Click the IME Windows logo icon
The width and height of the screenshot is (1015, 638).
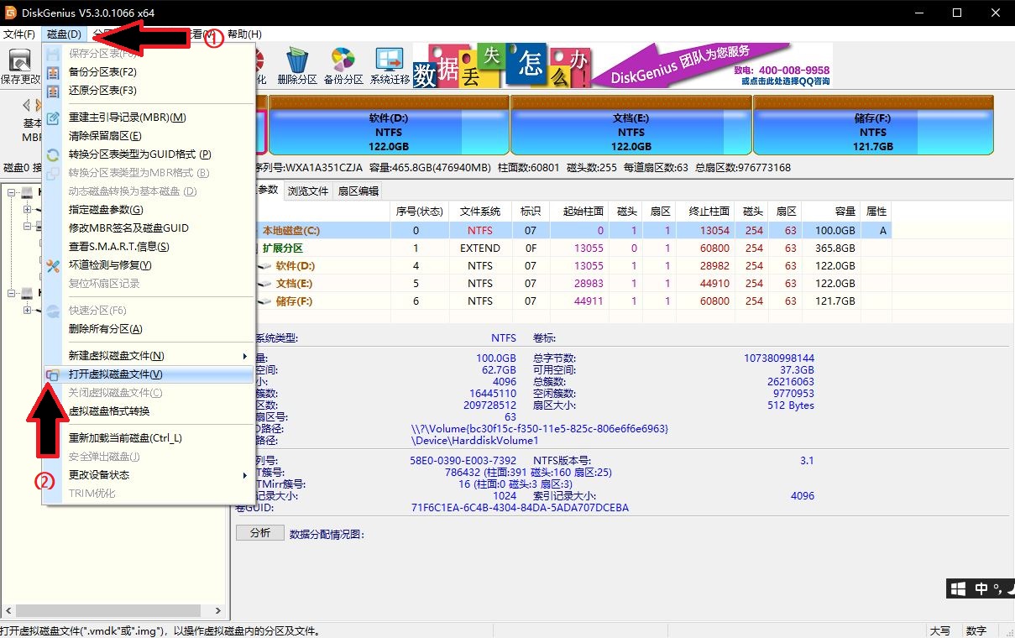pos(958,588)
